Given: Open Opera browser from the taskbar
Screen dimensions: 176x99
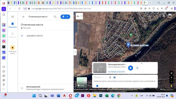Looking at the screenshot, I should 71,96.
